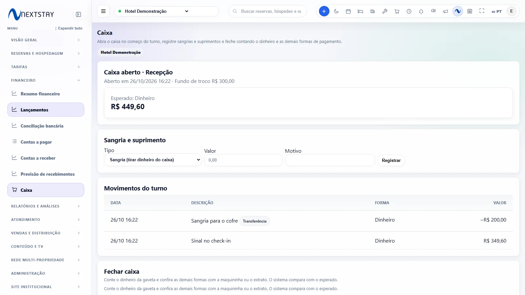Open the Hotel Demonstração property dropdown
This screenshot has height=295, width=525.
[167, 11]
